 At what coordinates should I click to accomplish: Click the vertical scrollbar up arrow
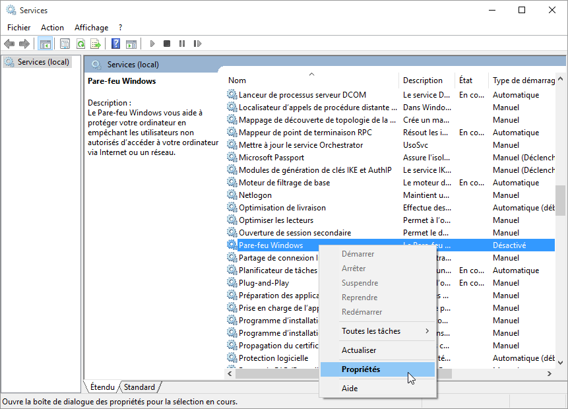click(x=560, y=79)
